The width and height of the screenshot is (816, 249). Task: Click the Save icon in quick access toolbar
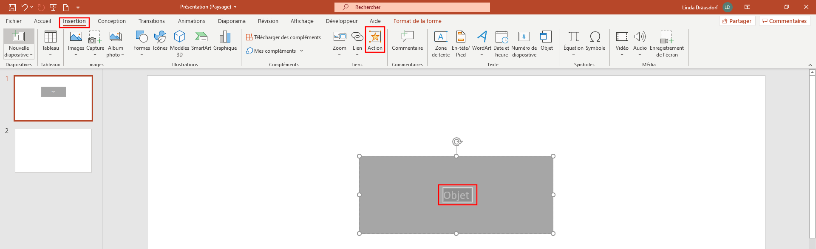(12, 7)
